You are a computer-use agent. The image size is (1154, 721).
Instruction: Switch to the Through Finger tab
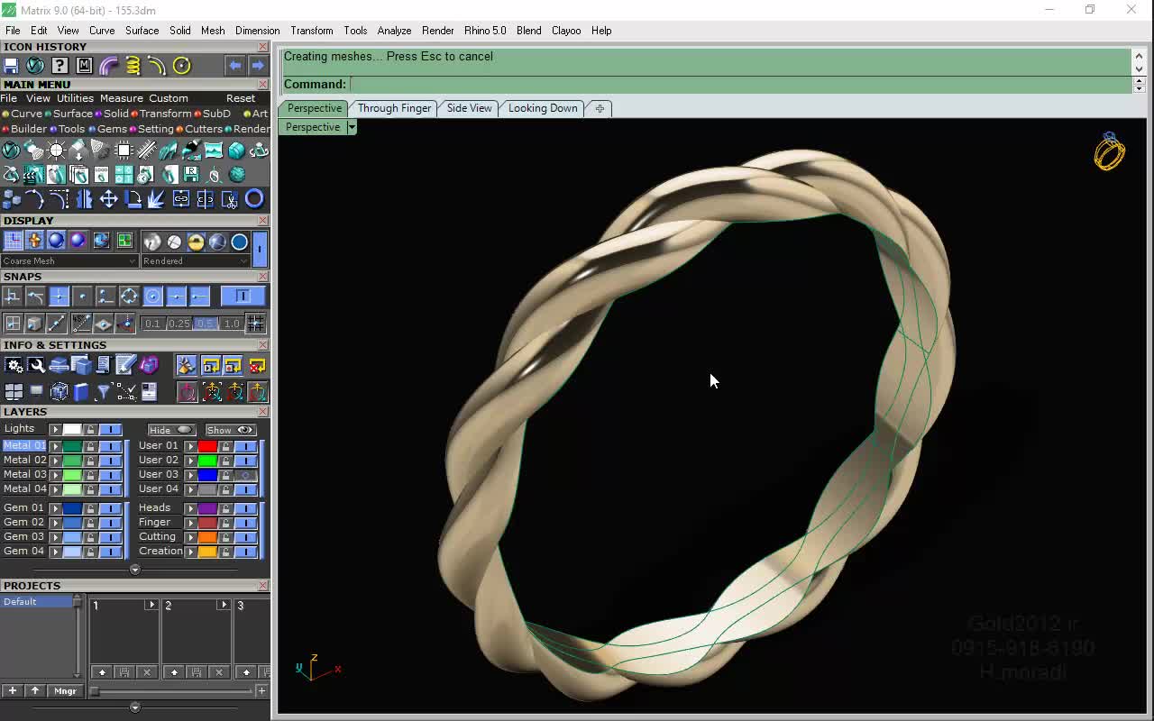pyautogui.click(x=394, y=108)
